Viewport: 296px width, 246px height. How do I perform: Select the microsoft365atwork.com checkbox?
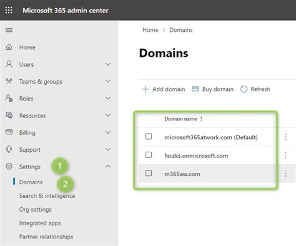pyautogui.click(x=149, y=137)
